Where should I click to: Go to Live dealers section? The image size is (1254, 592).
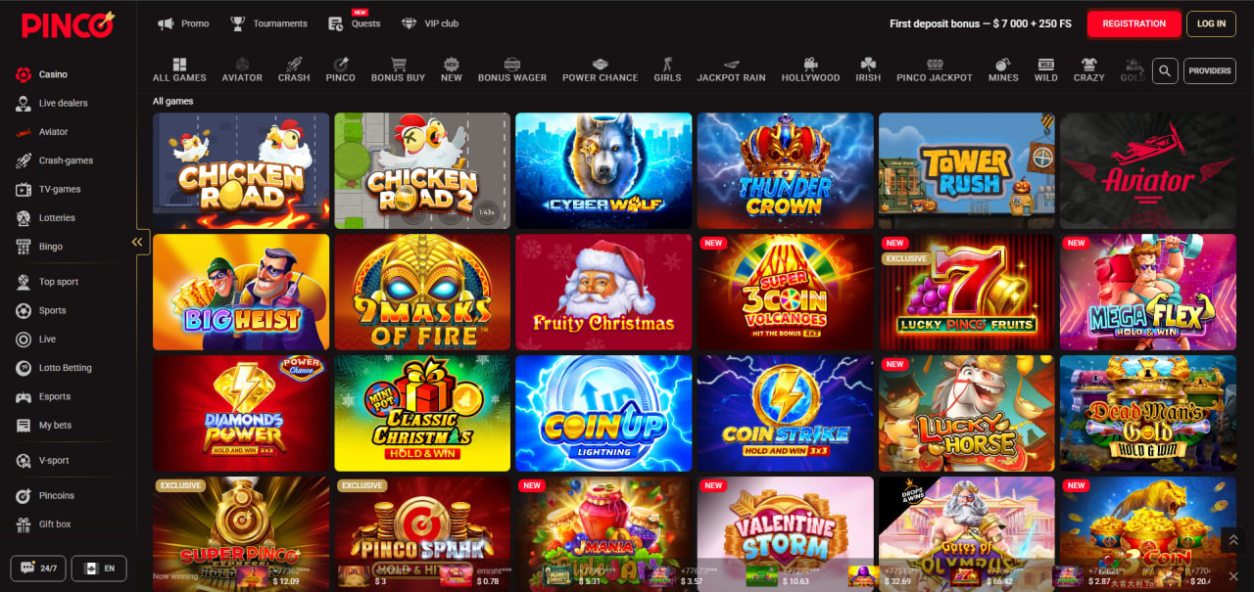tap(63, 103)
